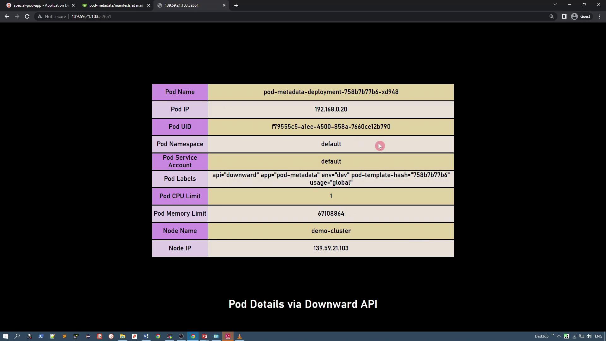Open the Guest profile menu

[x=581, y=16]
